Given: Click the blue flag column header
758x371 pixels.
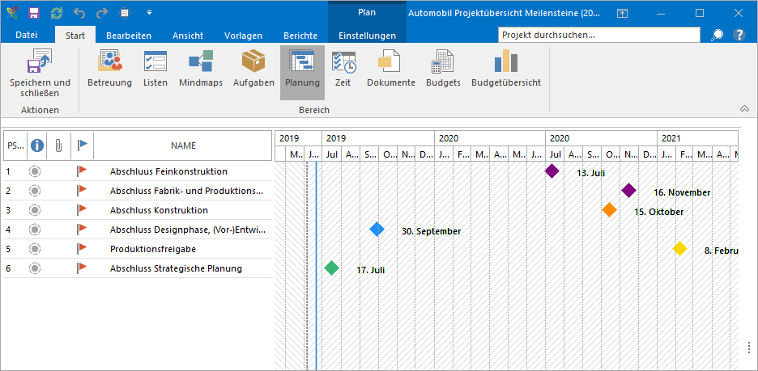Looking at the screenshot, I should click(x=82, y=145).
